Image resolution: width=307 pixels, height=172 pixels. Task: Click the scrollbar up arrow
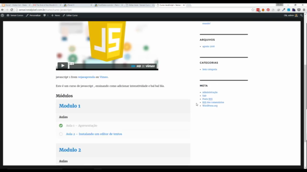pos(306,14)
